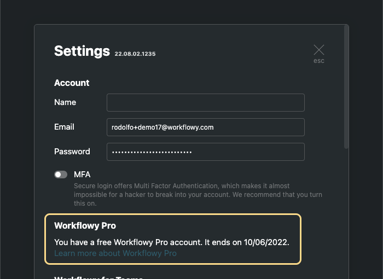Open Learn more about Workflowy Pro link
The height and width of the screenshot is (279, 383).
coord(115,253)
